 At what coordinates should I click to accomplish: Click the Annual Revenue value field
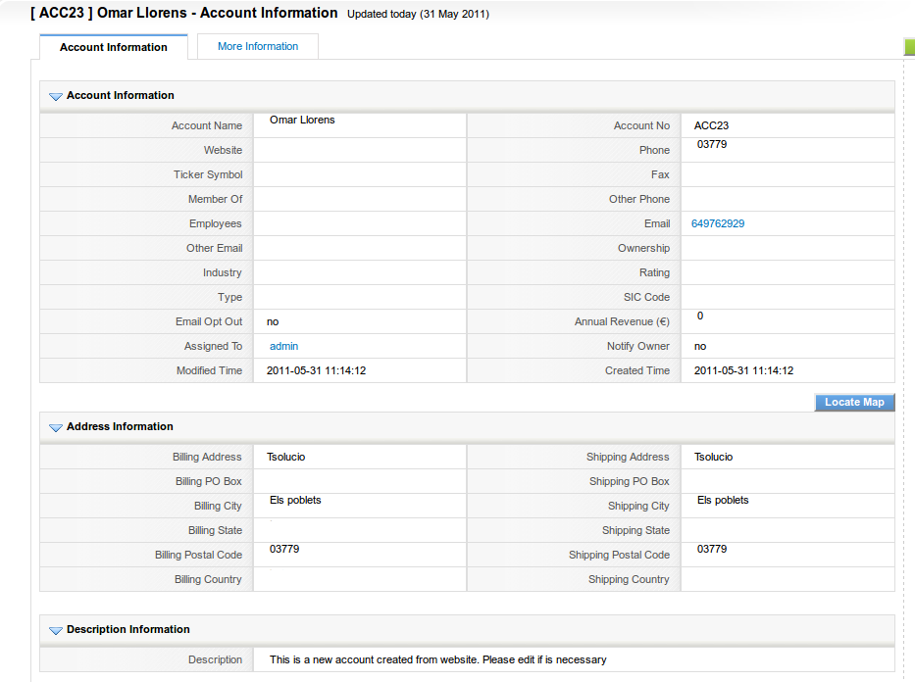point(700,317)
